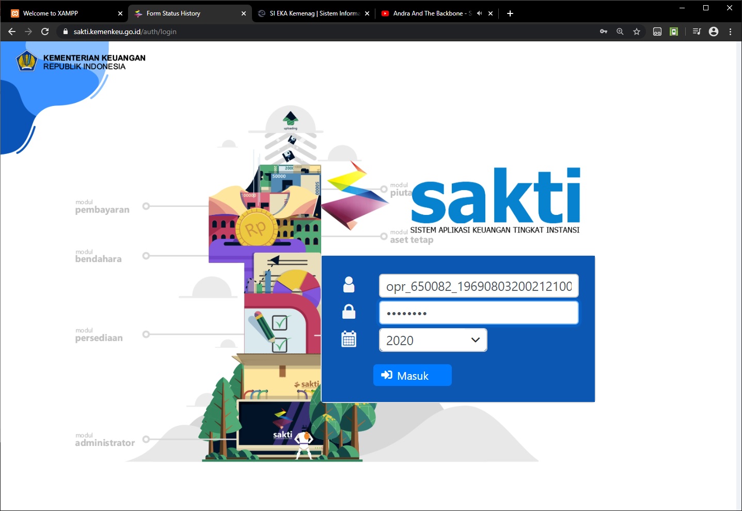The image size is (742, 511).
Task: Bookmark this page with the star icon
Action: [x=637, y=32]
